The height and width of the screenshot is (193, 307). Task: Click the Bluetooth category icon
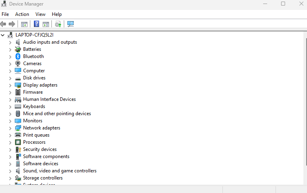(18, 56)
